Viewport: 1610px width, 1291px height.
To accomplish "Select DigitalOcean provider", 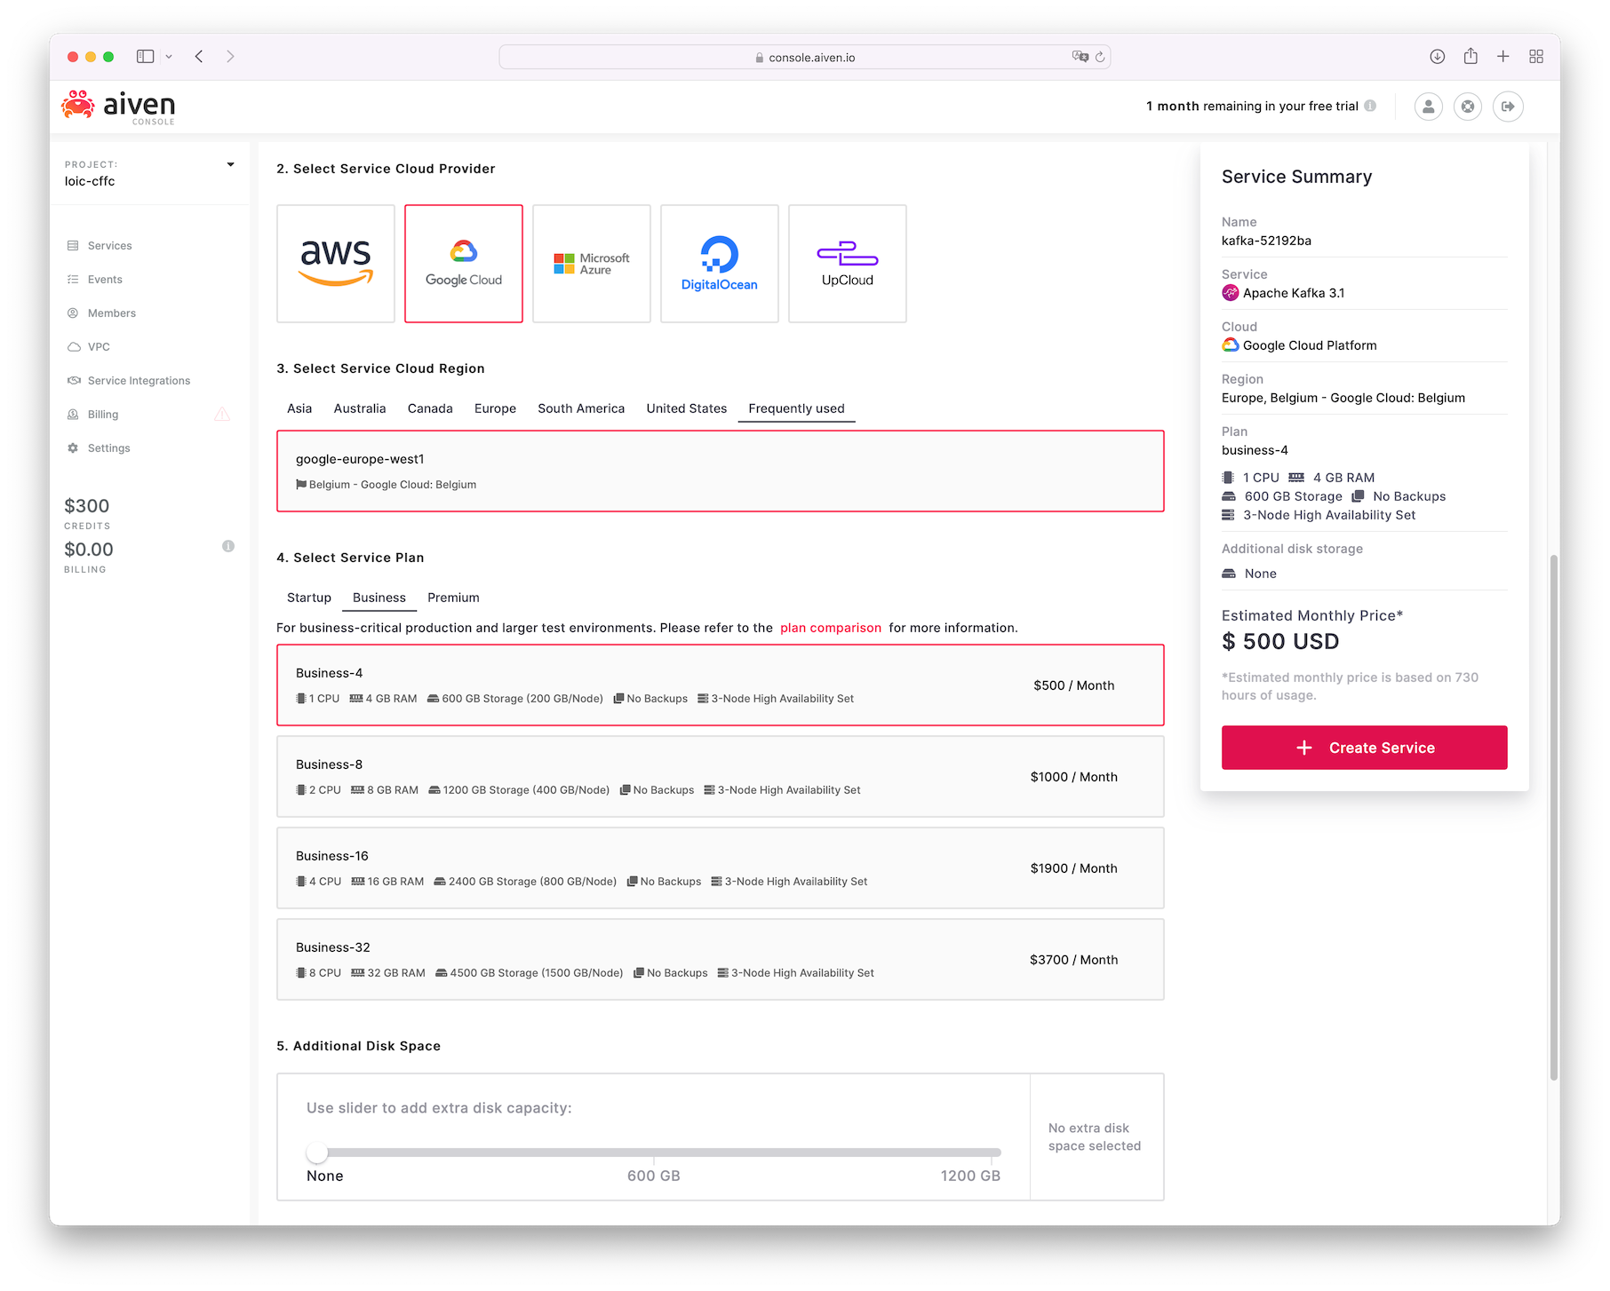I will point(720,264).
